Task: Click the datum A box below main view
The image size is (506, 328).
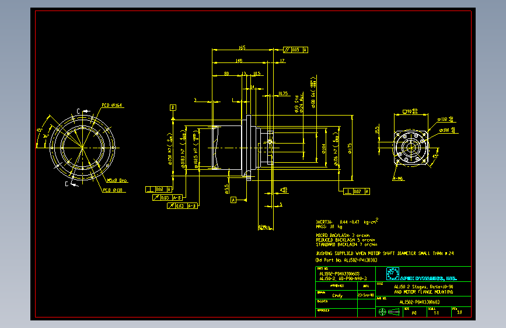Action: (233, 200)
